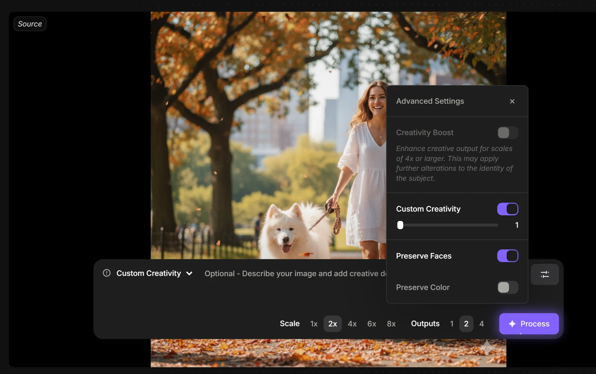Select the 4x scale option

click(x=352, y=324)
